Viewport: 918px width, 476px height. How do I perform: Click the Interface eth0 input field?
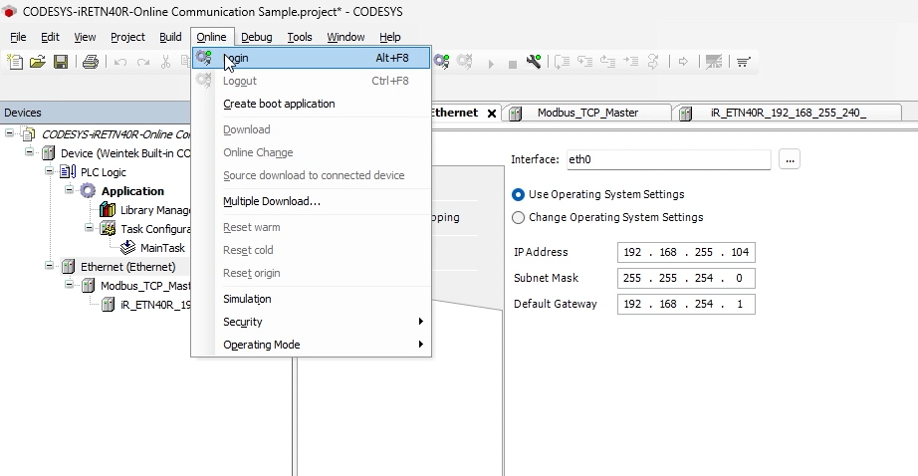(x=669, y=159)
